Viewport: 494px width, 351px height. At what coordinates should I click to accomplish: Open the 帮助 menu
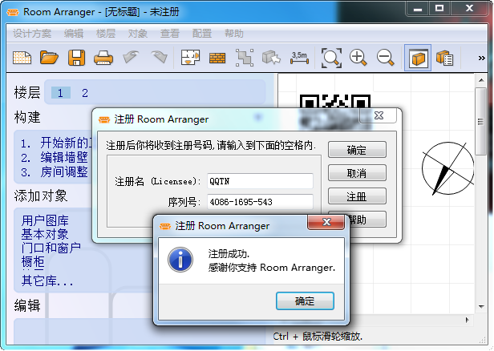coord(234,34)
